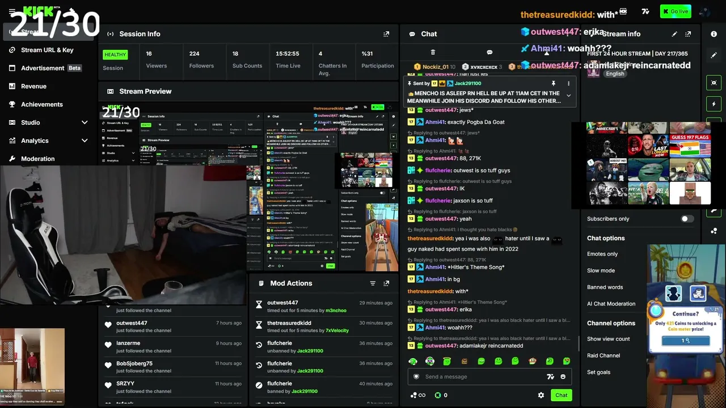Click Nockiz_01 in chat leaderboard

coord(435,67)
